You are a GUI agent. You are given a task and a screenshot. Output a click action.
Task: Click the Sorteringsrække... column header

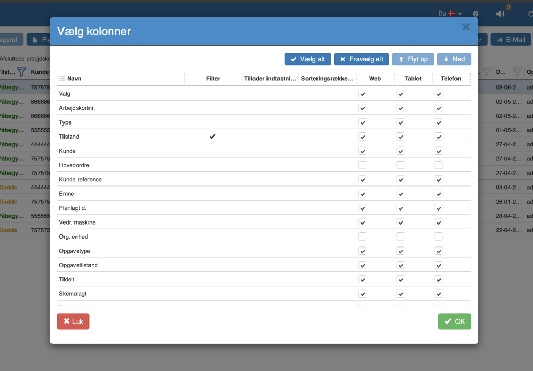coord(327,78)
